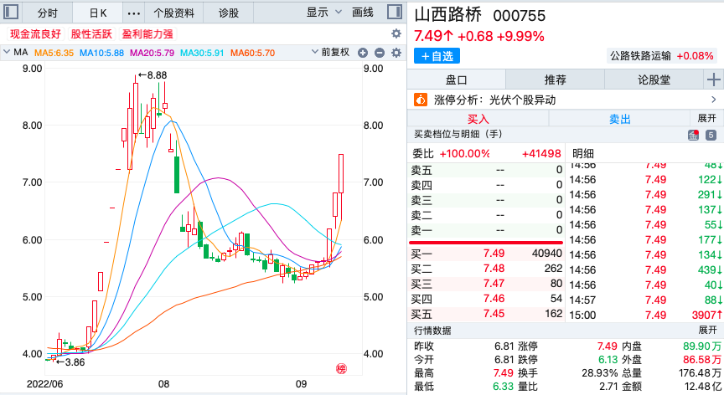Screen dimensions: 724x395
Task: Open the order book level icon next to 5
Action: click(693, 135)
